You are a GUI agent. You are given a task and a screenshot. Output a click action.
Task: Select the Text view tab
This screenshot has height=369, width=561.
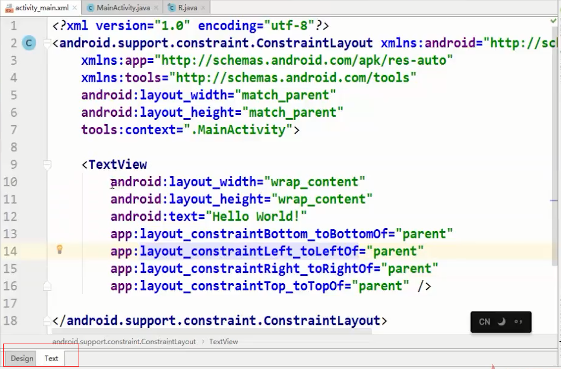[51, 358]
